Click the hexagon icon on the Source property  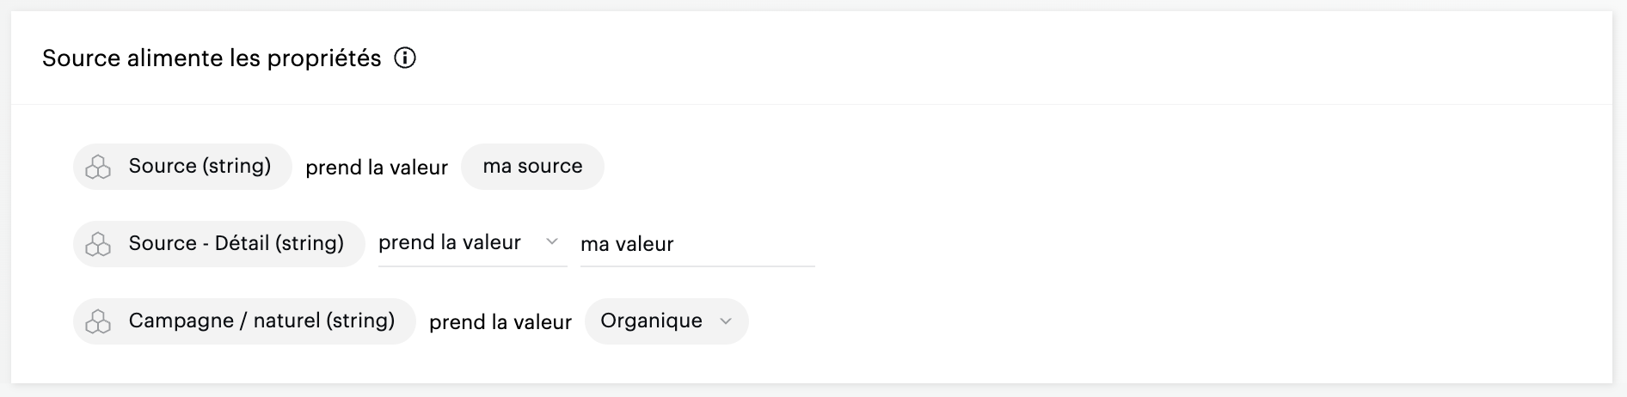(x=99, y=167)
